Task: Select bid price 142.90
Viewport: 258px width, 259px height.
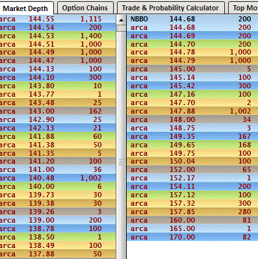Action: tap(42, 119)
